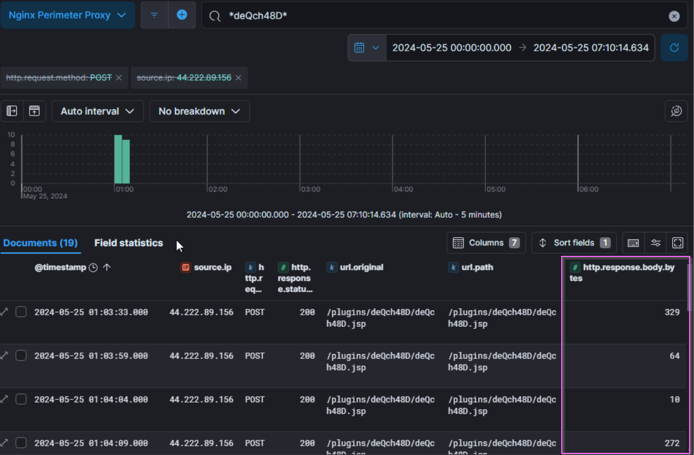Toggle the sidebar panel icon
Image resolution: width=694 pixels, height=455 pixels.
click(x=11, y=111)
